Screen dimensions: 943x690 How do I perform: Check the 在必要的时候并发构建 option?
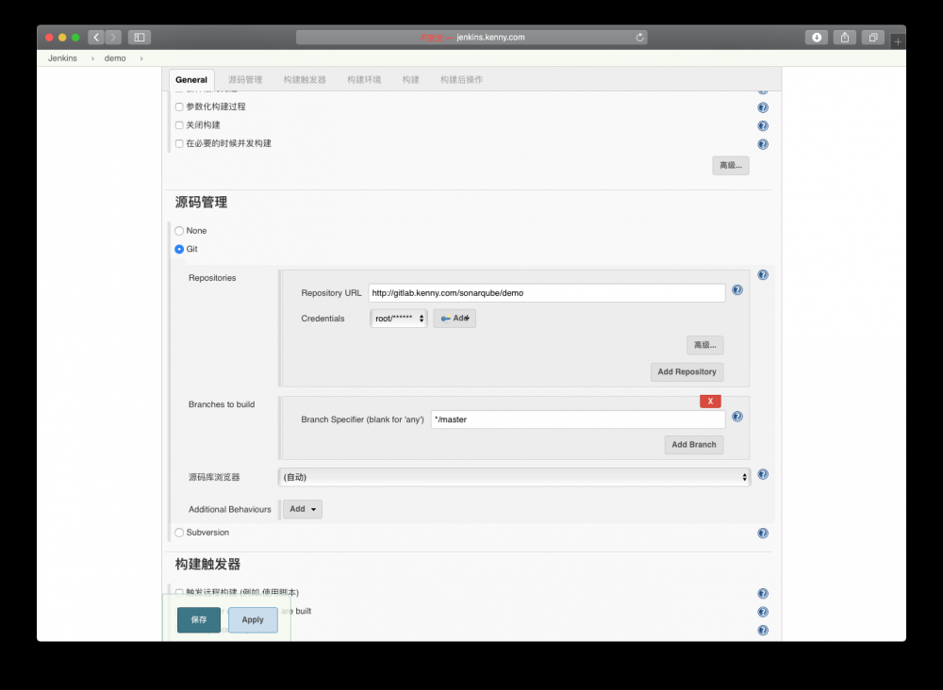point(178,143)
